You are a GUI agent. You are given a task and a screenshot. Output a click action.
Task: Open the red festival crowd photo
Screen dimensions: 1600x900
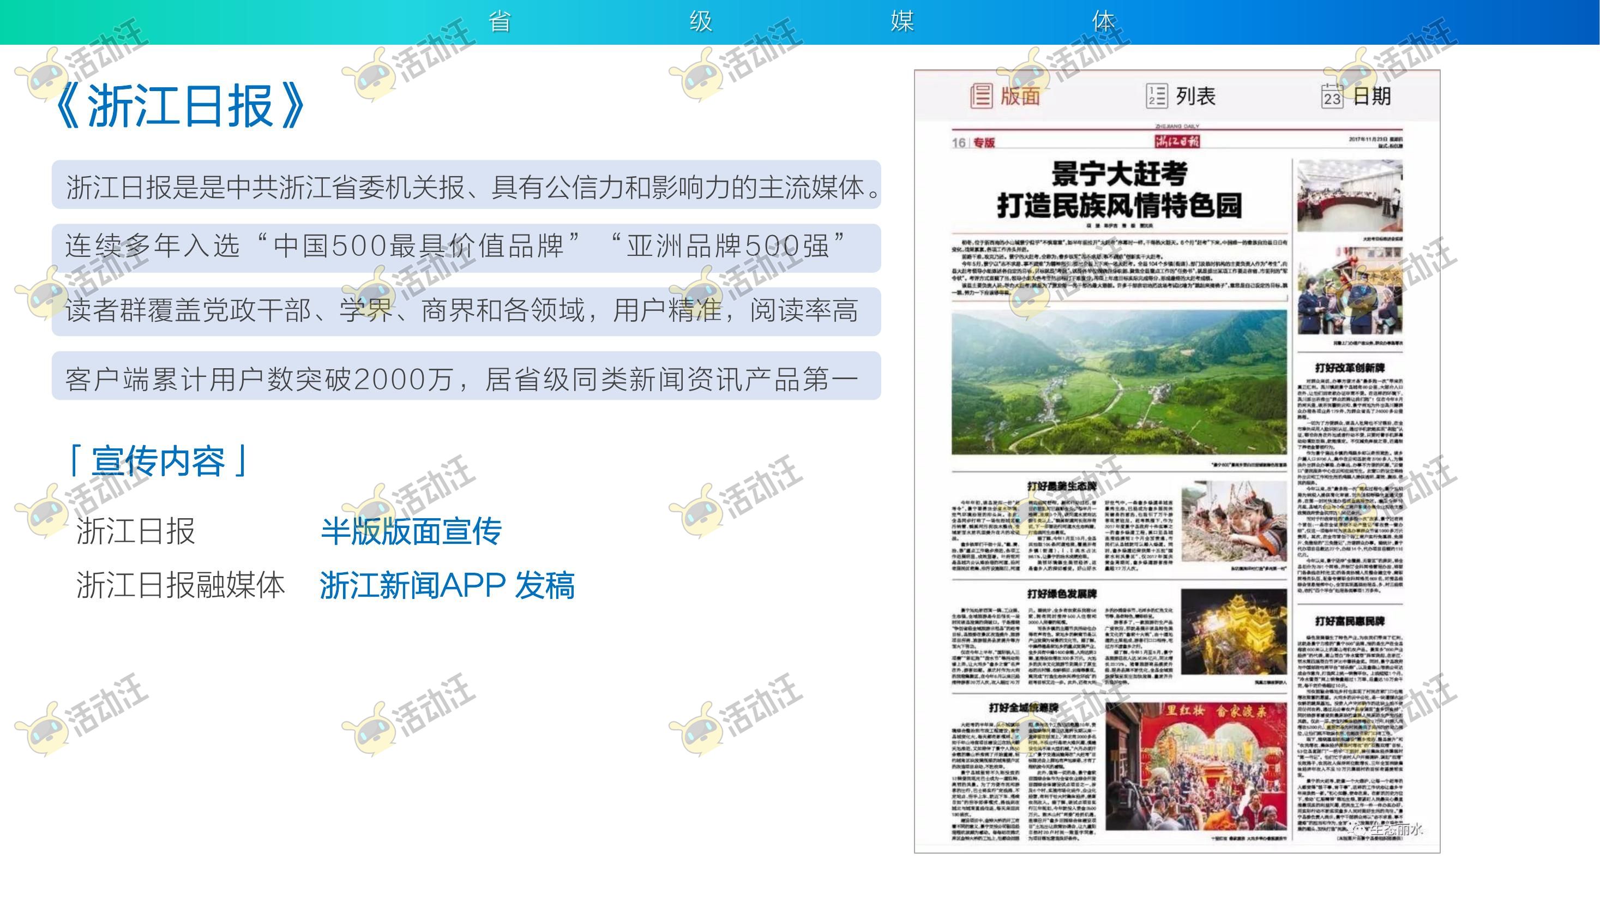coord(1196,766)
